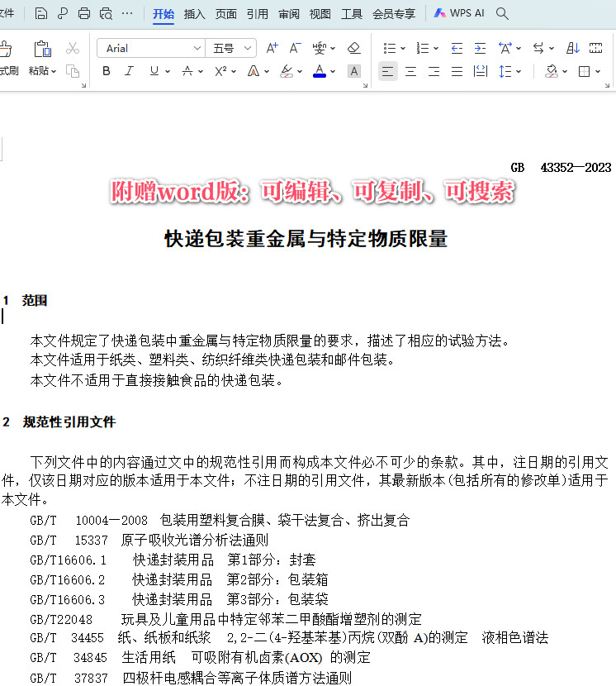The image size is (616, 686).
Task: Click the document title 快递包装重金属与特定物质限量
Action: tap(306, 239)
